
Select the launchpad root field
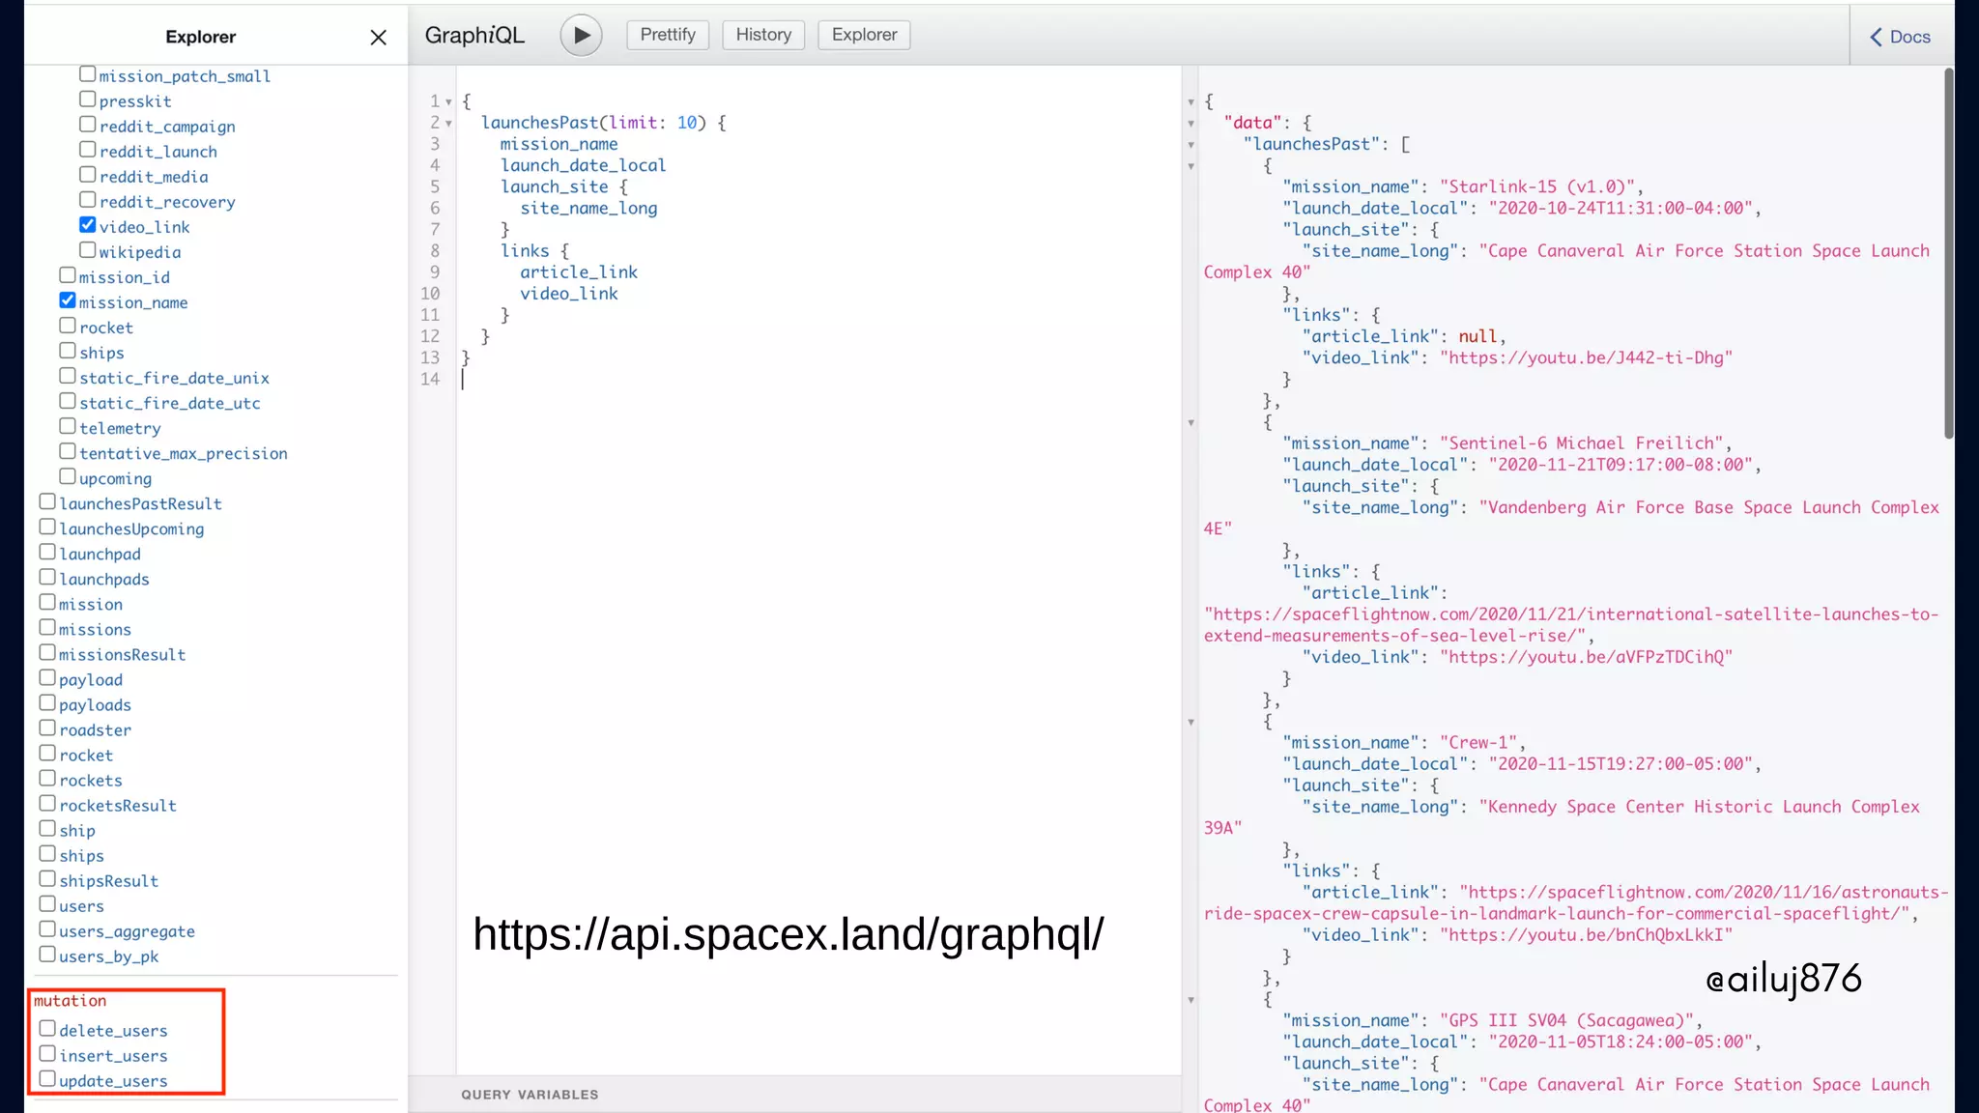tap(47, 552)
